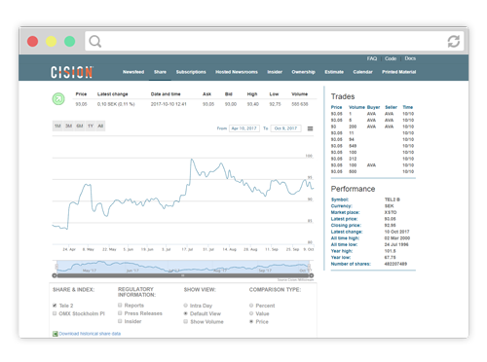Click the Trades Buyer column header
The image size is (487, 362).
click(373, 107)
